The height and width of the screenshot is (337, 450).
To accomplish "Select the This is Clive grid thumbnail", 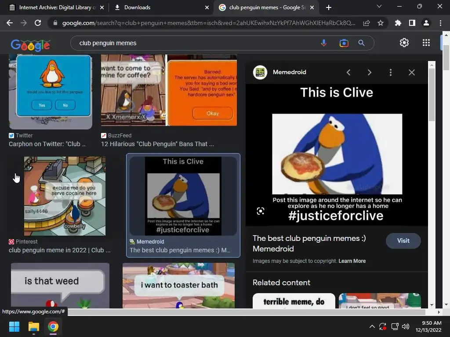I will coord(183,196).
